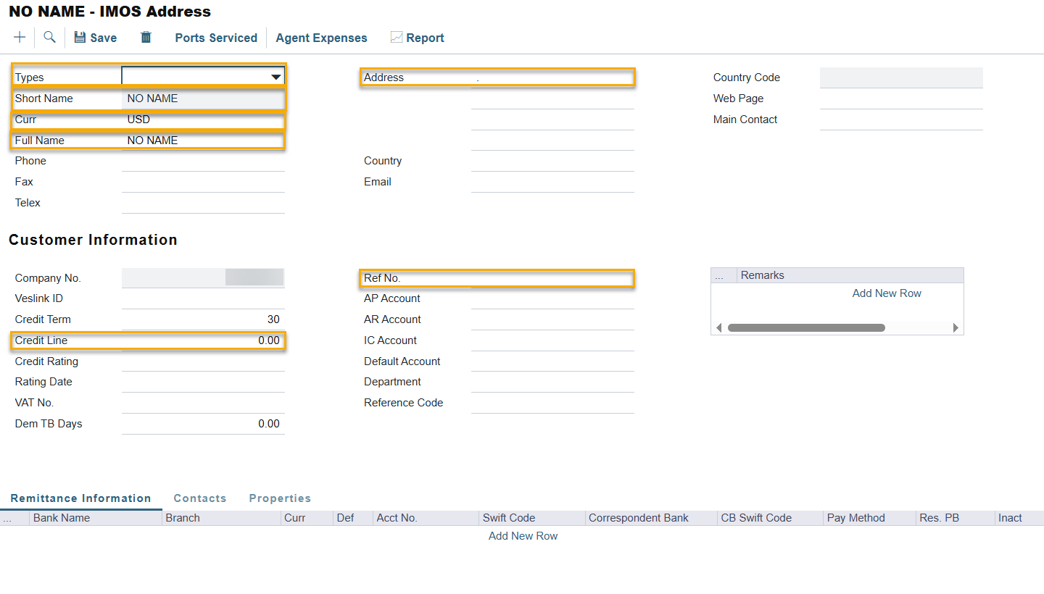Switch to the Properties tab

pos(280,498)
